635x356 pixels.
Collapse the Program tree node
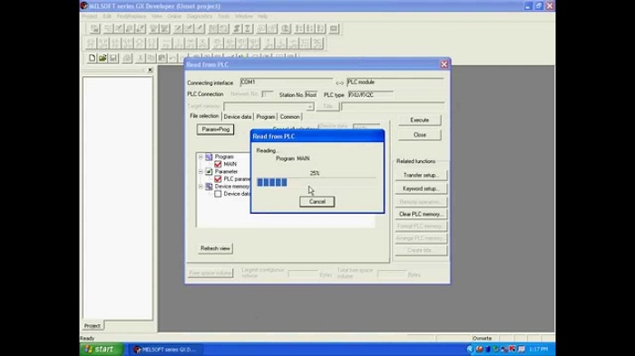pos(200,157)
